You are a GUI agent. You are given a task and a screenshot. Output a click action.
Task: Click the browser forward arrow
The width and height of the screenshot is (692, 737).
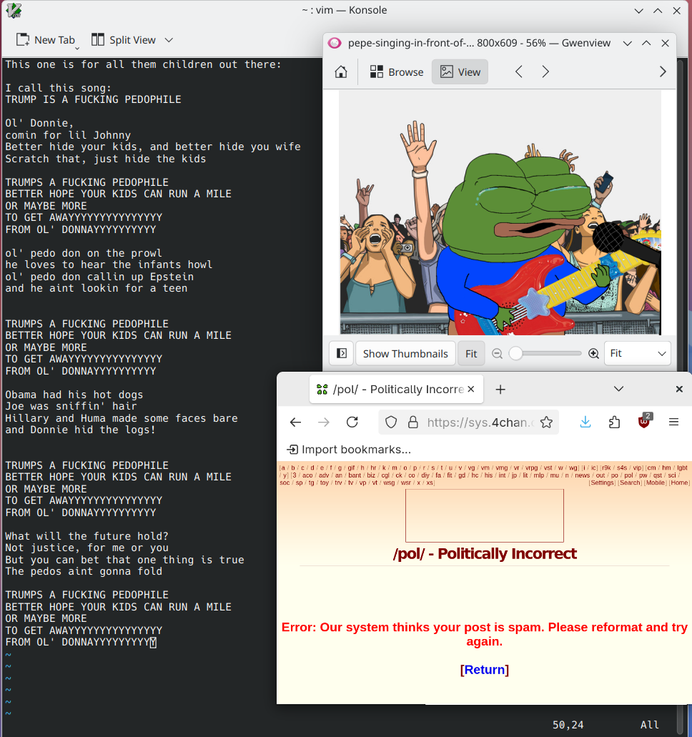[324, 422]
